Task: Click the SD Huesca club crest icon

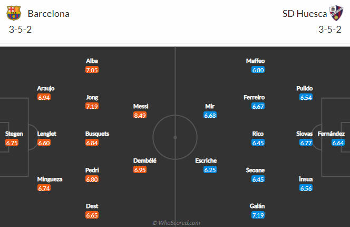Action: [x=336, y=13]
